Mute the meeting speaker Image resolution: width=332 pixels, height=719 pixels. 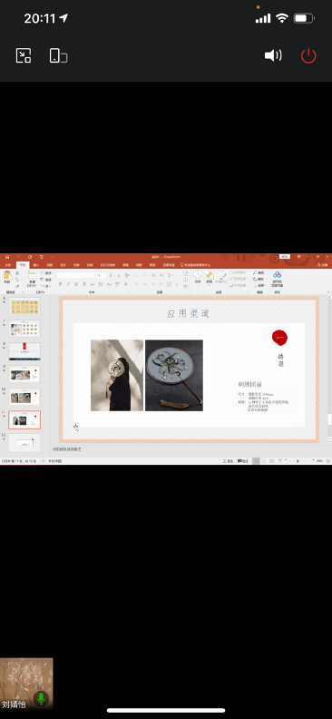click(273, 56)
